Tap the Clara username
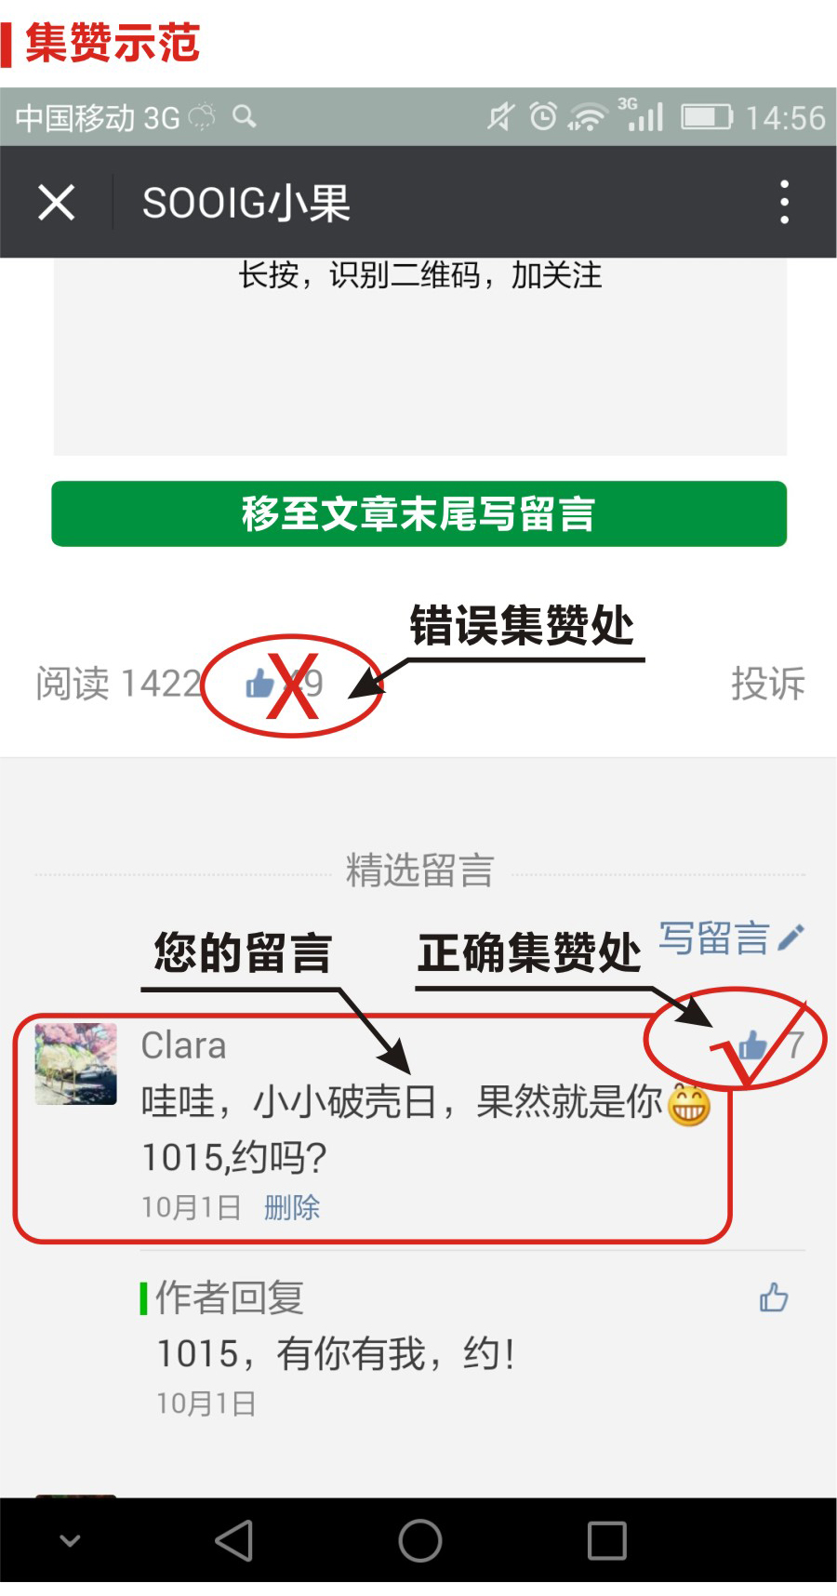Screen dimensions: 837x1596 coord(183,1045)
